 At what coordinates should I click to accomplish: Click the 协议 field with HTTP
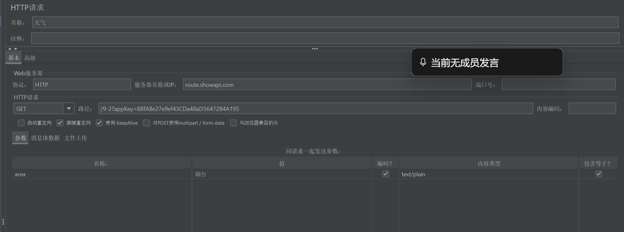point(82,85)
